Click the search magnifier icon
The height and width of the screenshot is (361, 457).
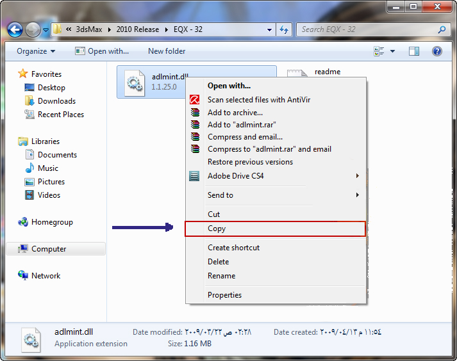tap(442, 29)
